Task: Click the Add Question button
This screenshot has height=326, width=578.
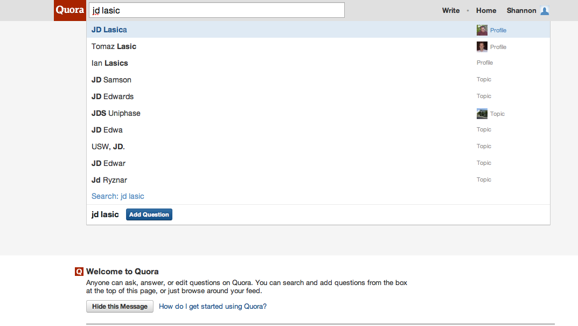Action: (149, 214)
